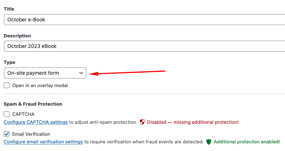Click the "Type" field label
The image size is (285, 151).
pos(9,62)
